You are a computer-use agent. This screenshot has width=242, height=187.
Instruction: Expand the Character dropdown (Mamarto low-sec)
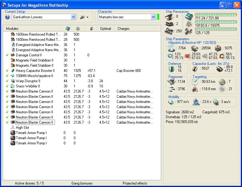point(153,17)
